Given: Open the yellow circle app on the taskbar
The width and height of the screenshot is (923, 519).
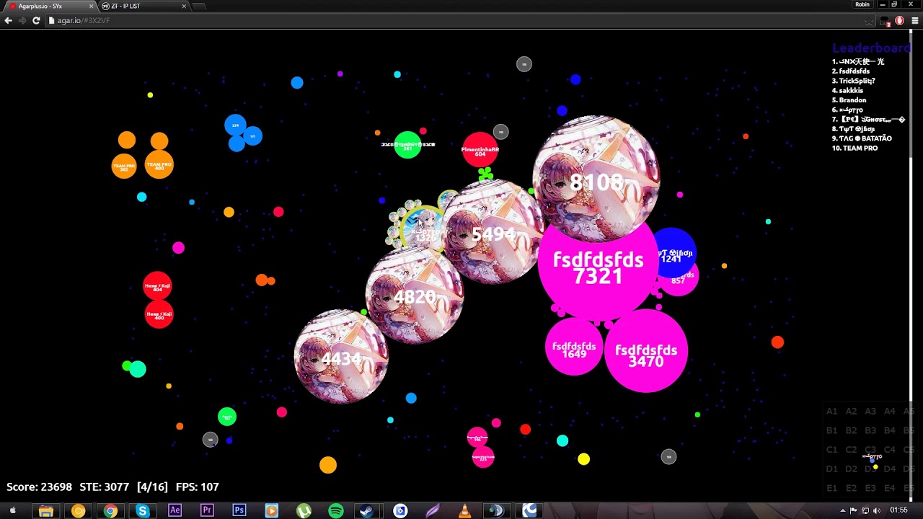Looking at the screenshot, I should pos(78,510).
